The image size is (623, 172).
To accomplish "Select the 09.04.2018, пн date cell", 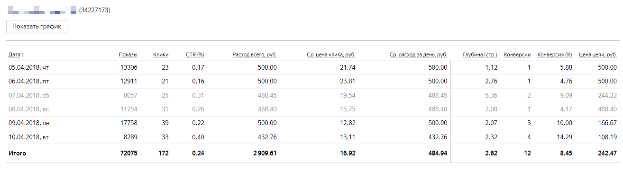I will point(28,123).
